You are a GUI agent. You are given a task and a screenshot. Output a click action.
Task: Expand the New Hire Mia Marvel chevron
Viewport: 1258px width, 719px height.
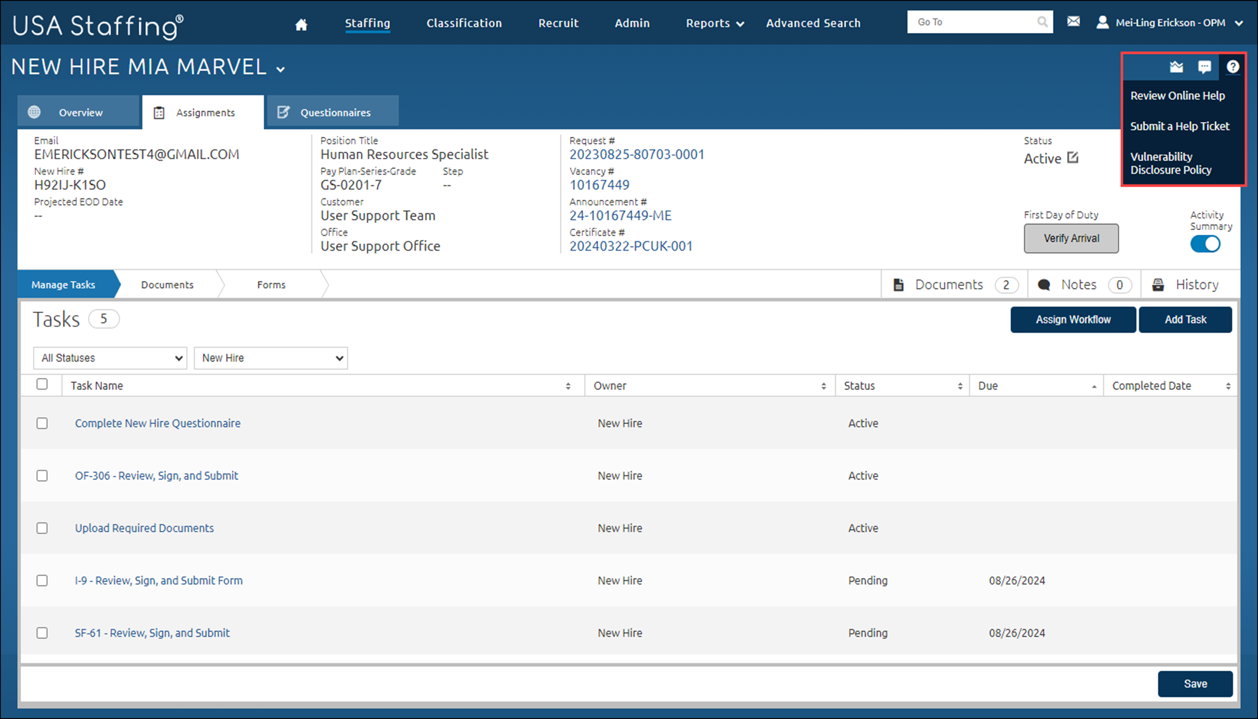[281, 69]
